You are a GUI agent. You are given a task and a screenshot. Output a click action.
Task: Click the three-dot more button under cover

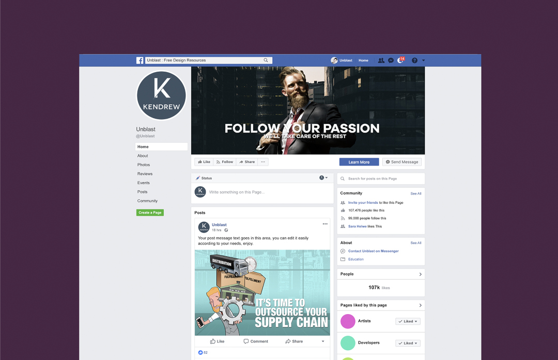(x=263, y=162)
